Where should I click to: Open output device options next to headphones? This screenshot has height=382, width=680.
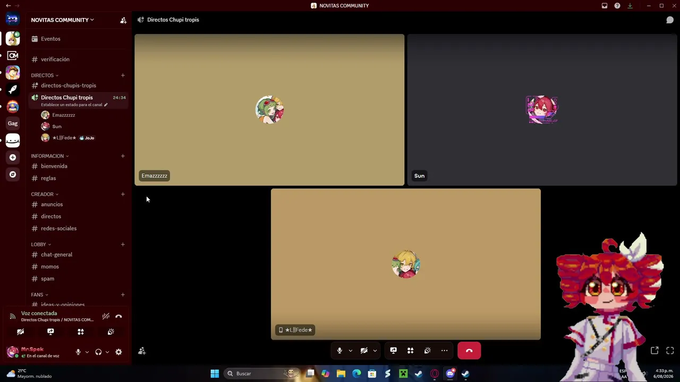pos(107,352)
